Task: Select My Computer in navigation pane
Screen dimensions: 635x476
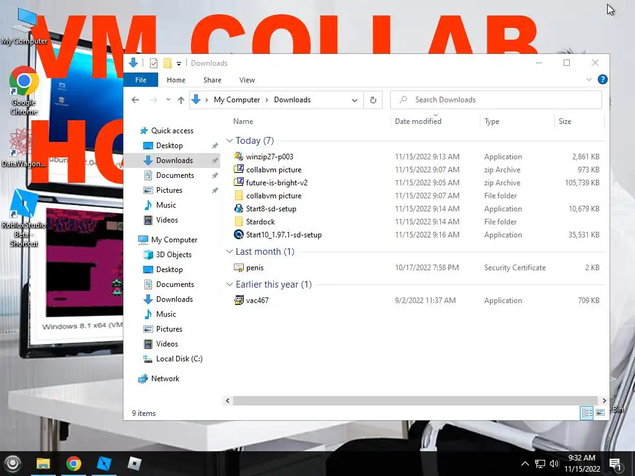Action: [174, 240]
